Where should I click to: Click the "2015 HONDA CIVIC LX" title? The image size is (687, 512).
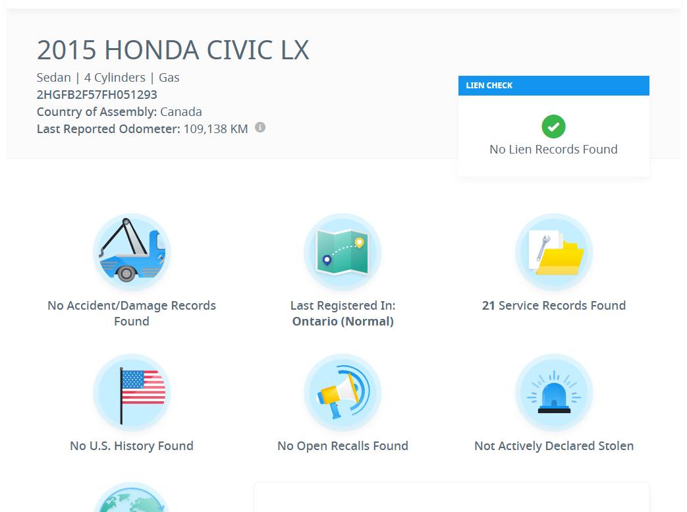click(x=173, y=50)
